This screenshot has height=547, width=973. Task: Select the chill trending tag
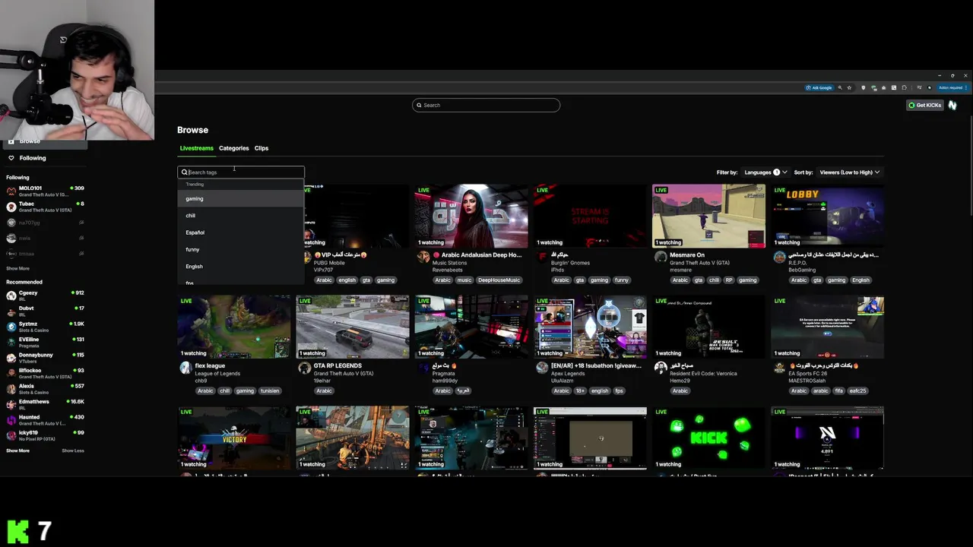(241, 216)
